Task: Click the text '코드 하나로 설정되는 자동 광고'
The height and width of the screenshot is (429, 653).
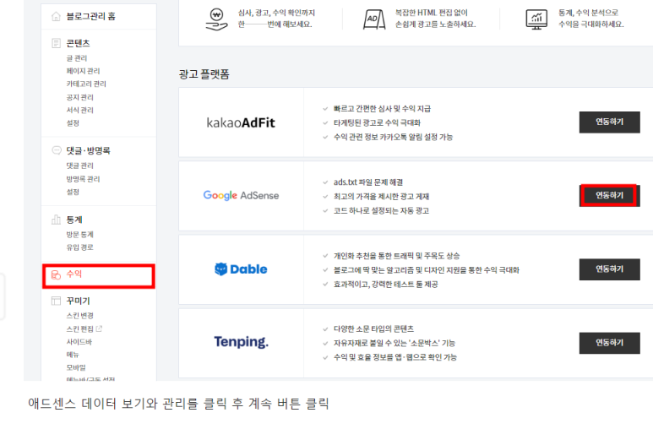Action: (x=381, y=210)
